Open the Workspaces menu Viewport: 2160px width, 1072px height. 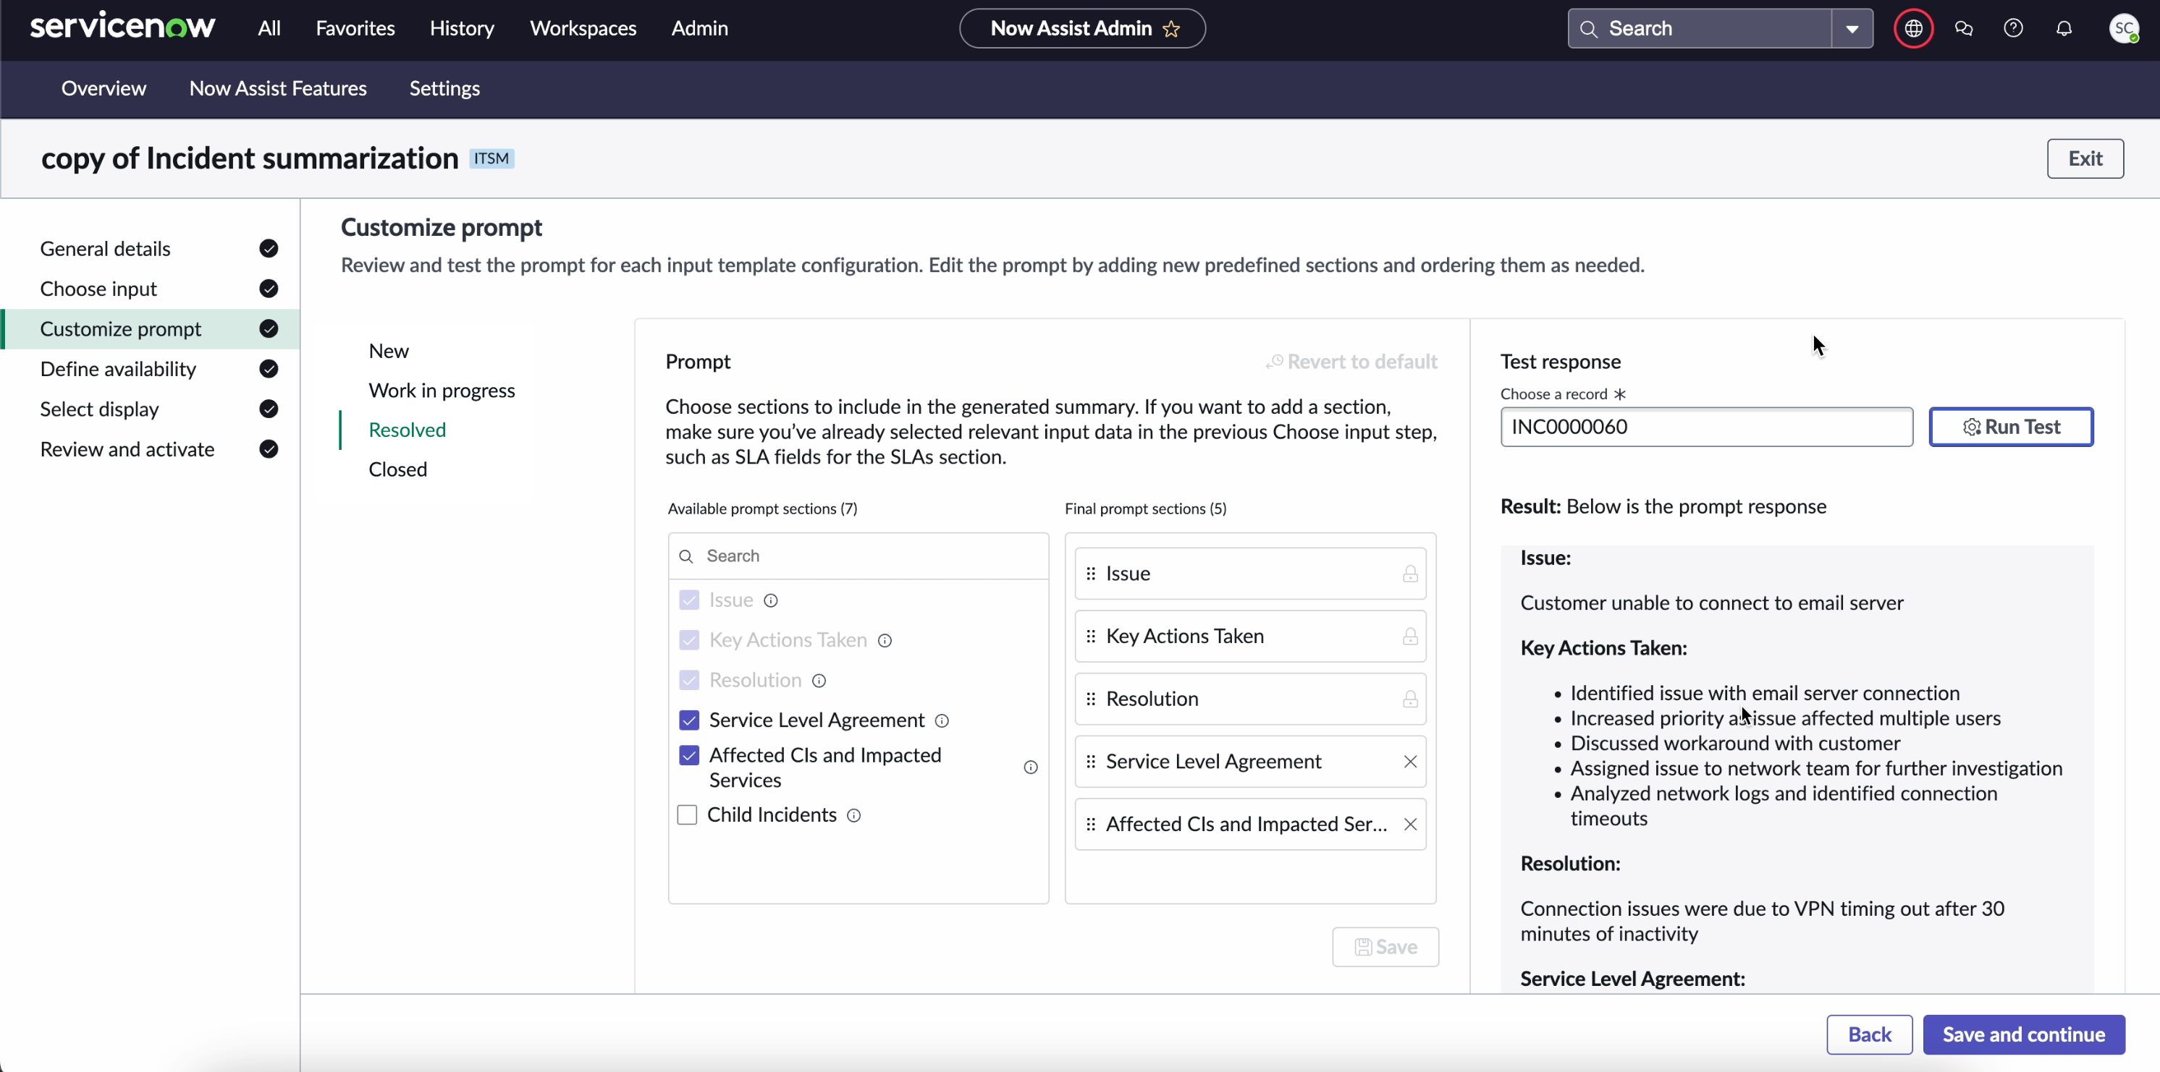click(583, 28)
